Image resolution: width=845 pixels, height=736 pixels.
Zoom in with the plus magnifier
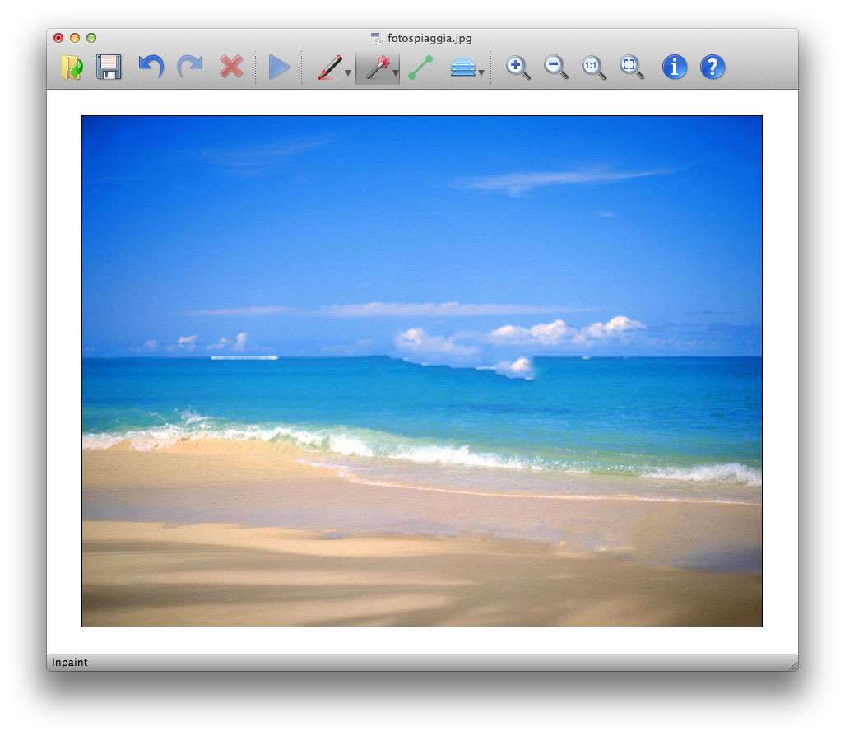coord(518,68)
